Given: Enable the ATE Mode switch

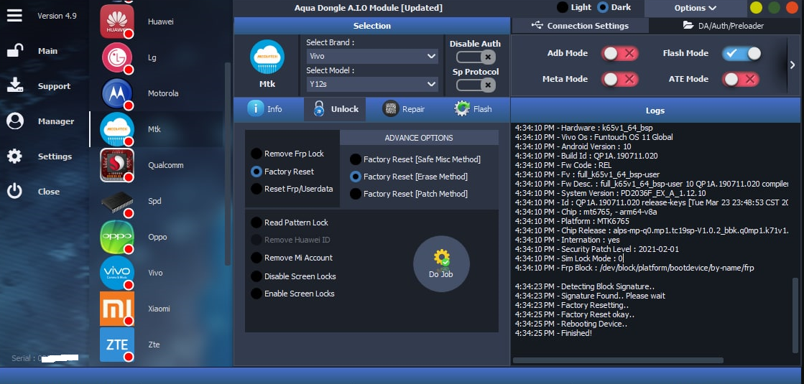Looking at the screenshot, I should (x=741, y=80).
